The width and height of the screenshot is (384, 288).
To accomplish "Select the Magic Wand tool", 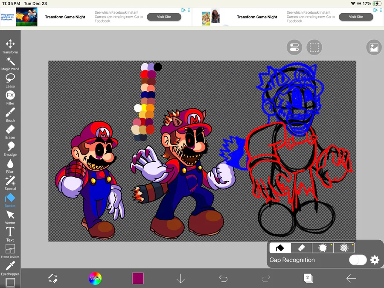I will click(x=10, y=64).
